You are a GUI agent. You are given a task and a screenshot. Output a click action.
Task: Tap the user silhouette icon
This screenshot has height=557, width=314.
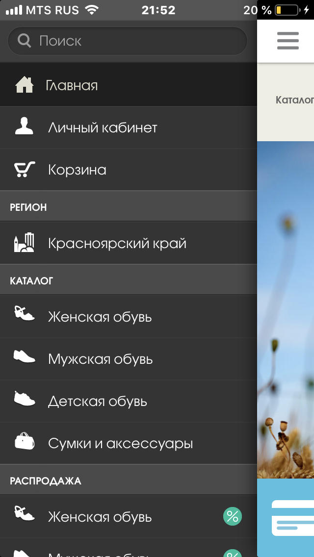(x=24, y=127)
